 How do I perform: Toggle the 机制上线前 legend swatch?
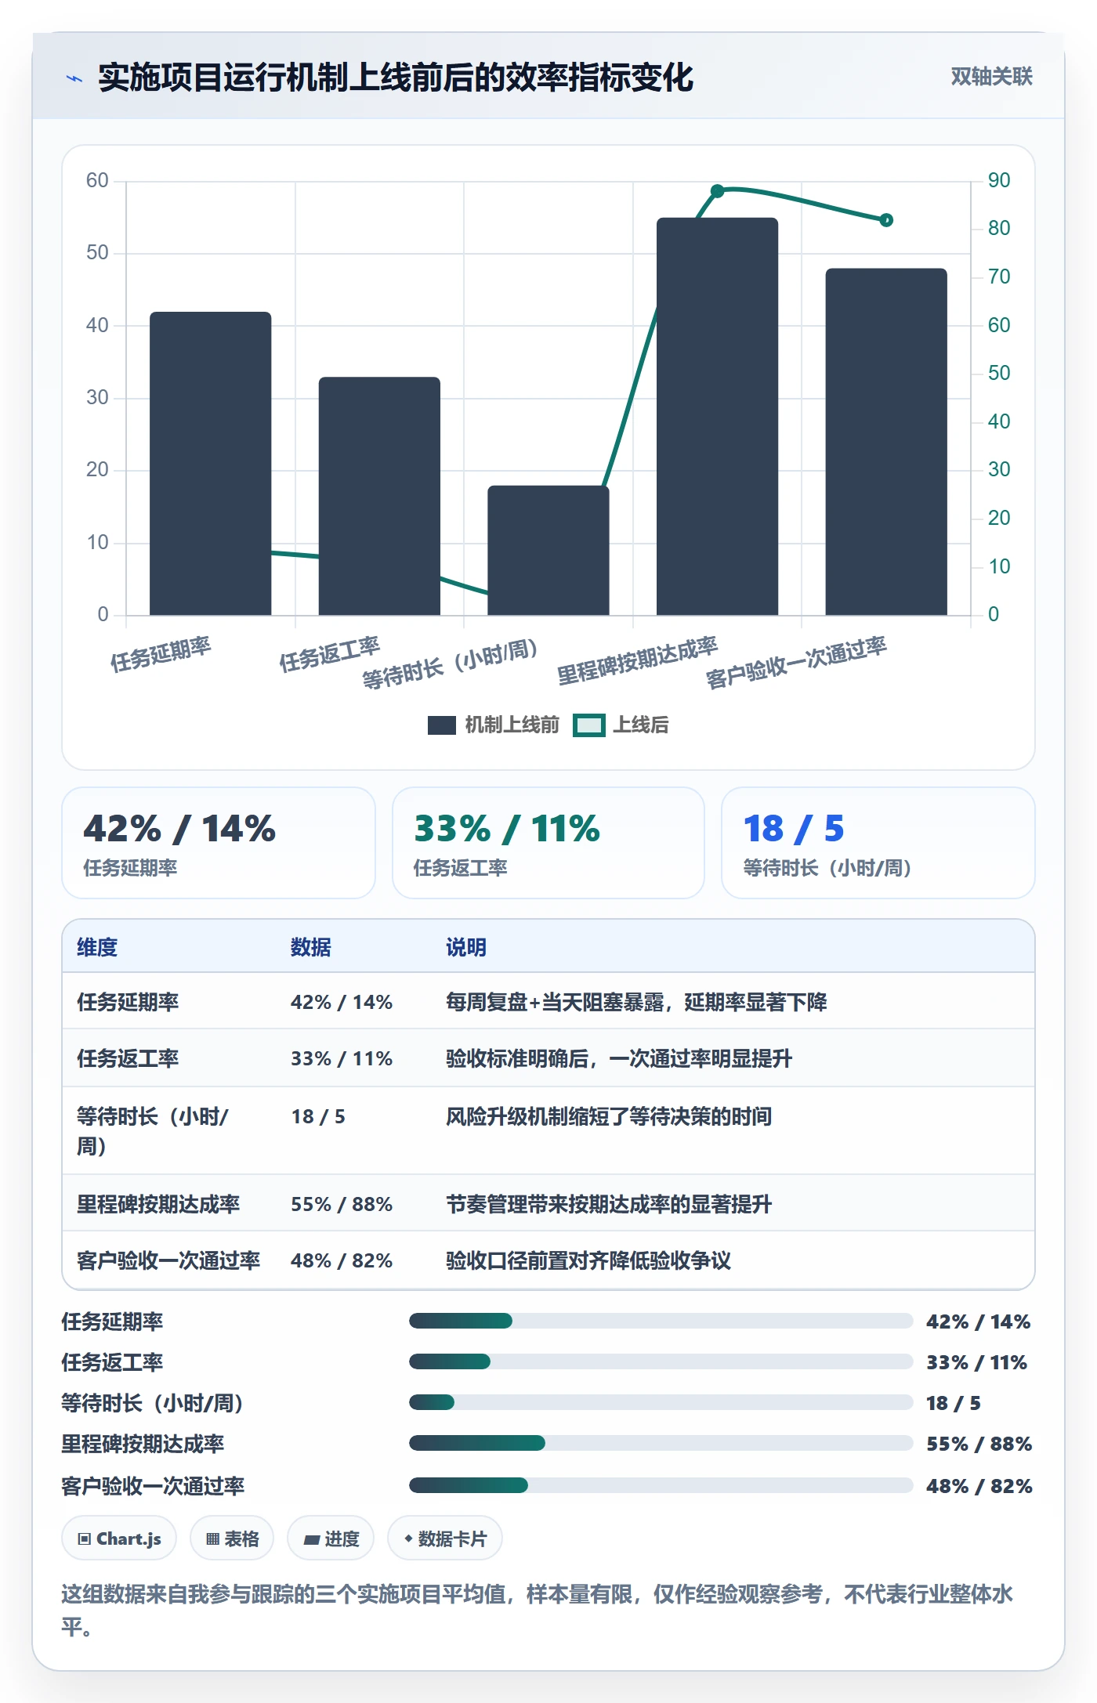tap(442, 725)
